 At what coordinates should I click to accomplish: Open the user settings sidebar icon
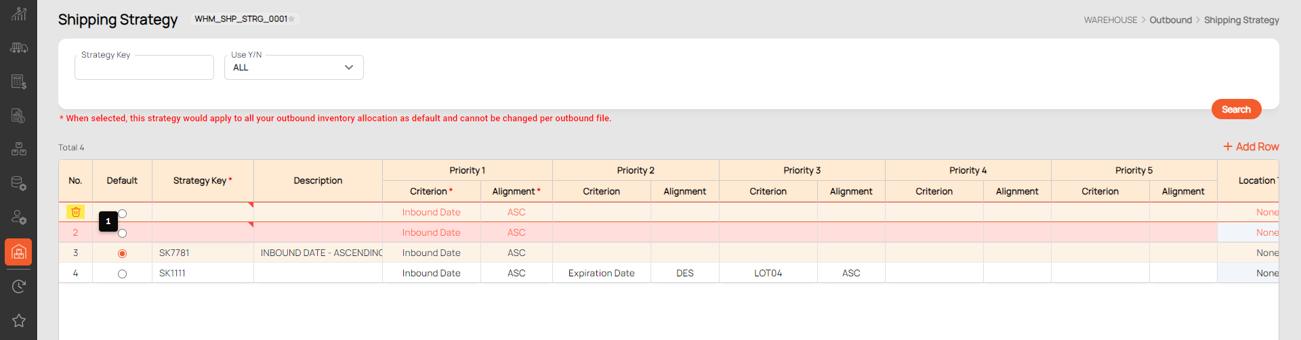18,217
